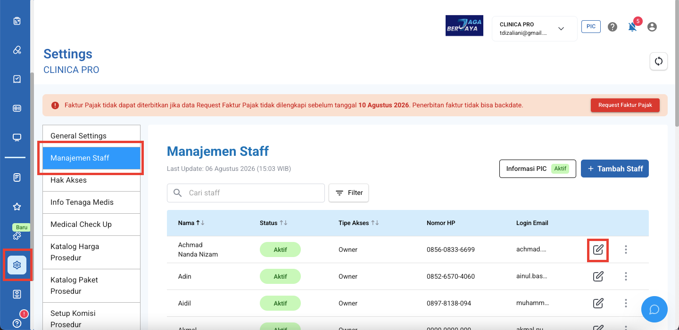Click the notification bell icon
Screen dimensions: 679x330
click(x=632, y=27)
